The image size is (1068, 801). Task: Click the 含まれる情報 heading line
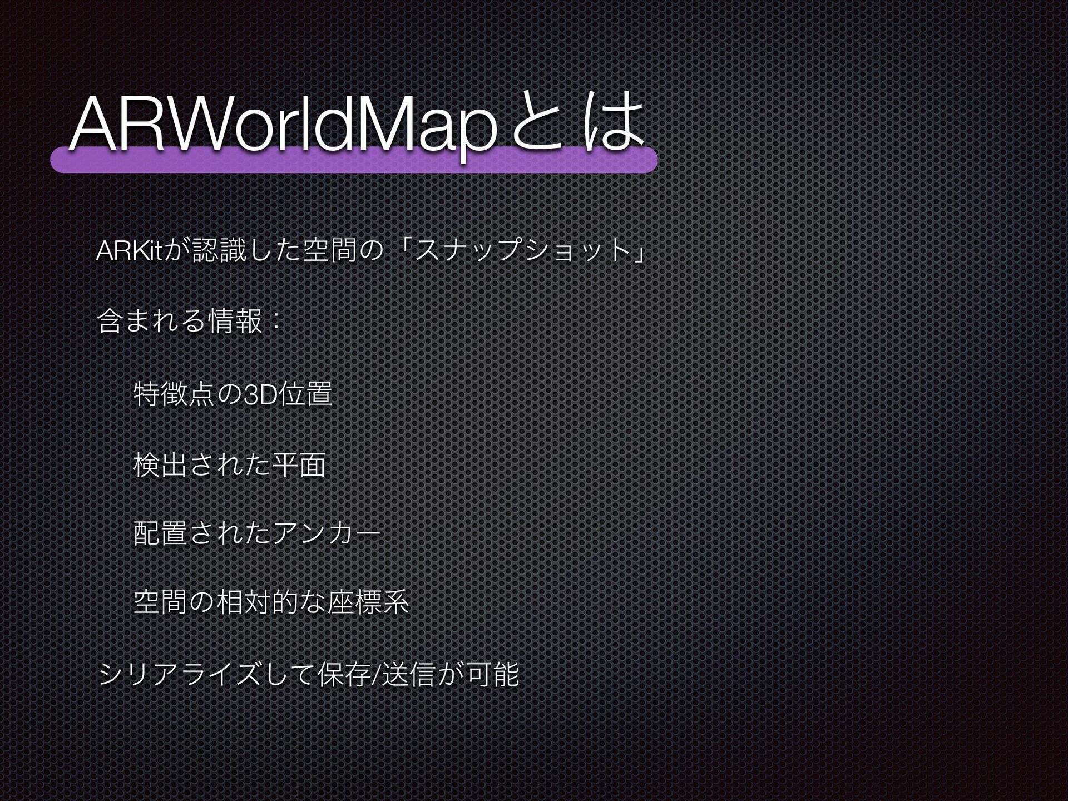pyautogui.click(x=187, y=321)
